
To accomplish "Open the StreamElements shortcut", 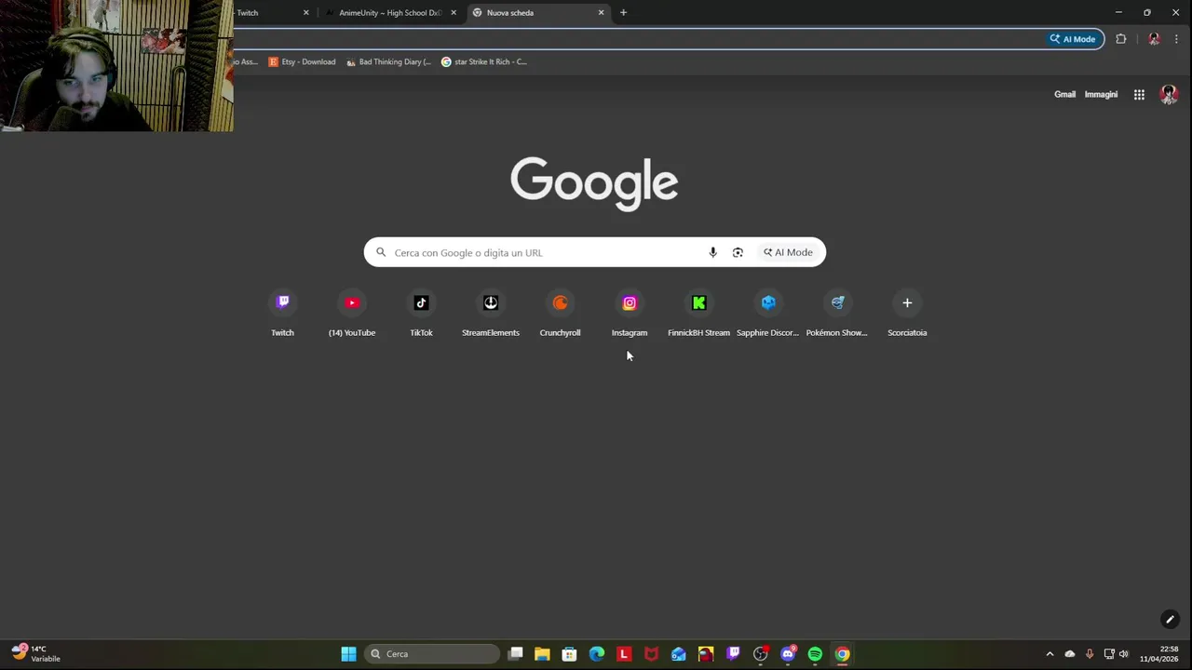I will 491,315.
